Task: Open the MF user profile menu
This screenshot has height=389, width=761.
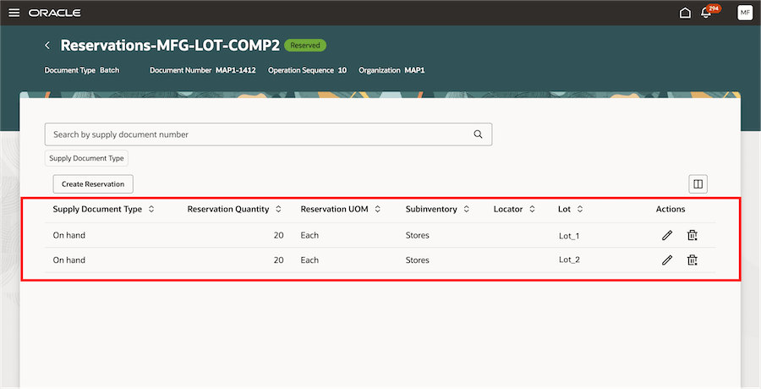Action: pyautogui.click(x=745, y=13)
